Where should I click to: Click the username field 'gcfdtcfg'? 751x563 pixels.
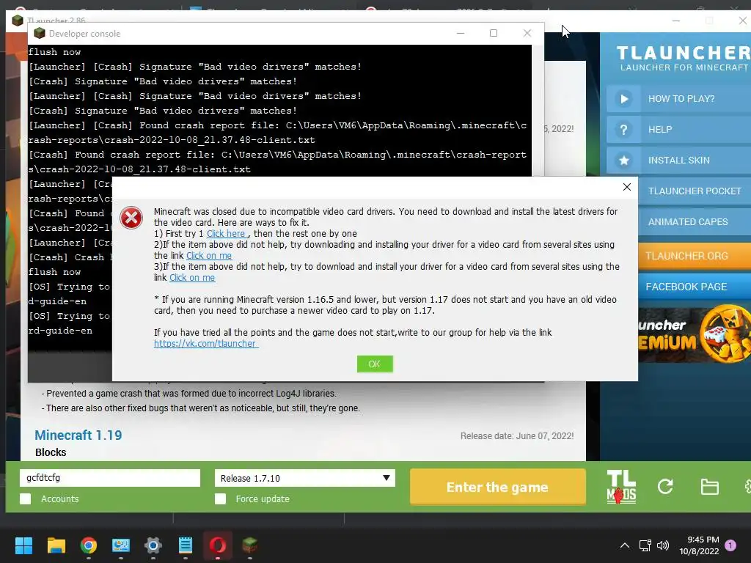click(110, 478)
